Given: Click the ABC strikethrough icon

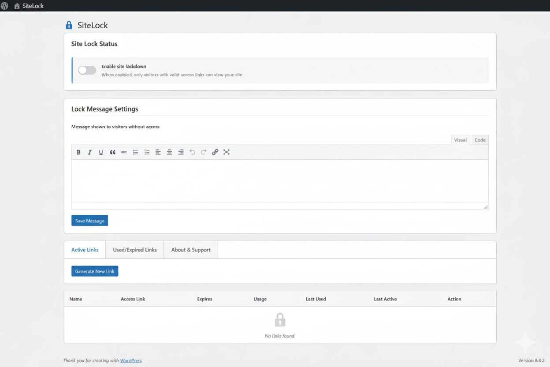Looking at the screenshot, I should [x=124, y=152].
